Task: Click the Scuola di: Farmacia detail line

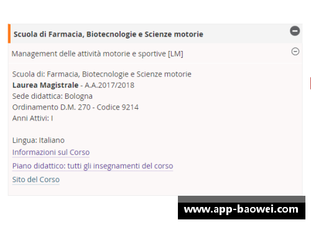Action: click(x=101, y=74)
